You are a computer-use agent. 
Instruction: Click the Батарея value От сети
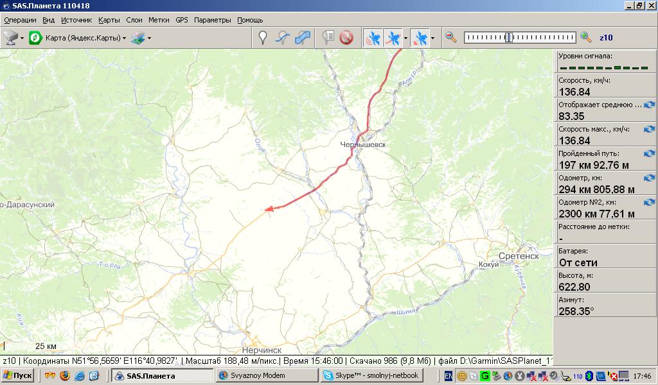click(x=578, y=262)
